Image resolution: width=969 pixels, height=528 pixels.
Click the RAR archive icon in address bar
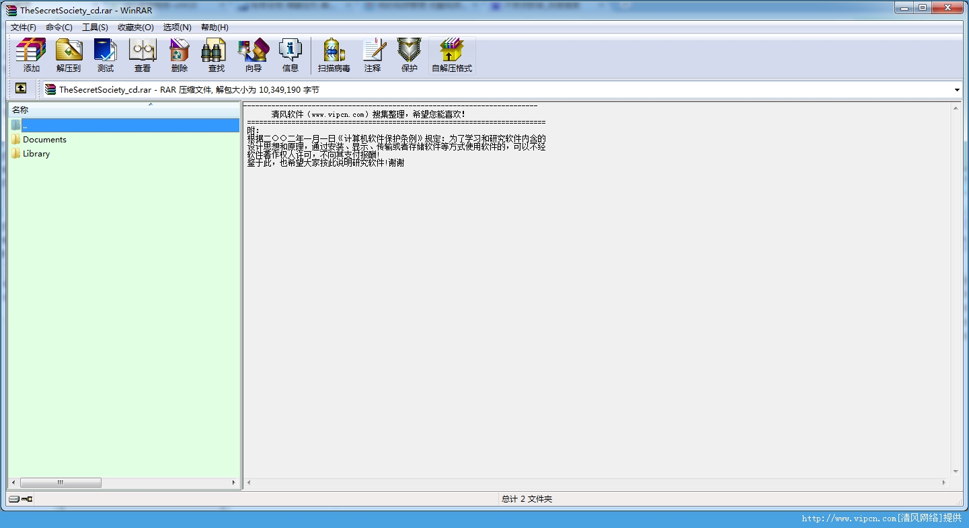50,89
